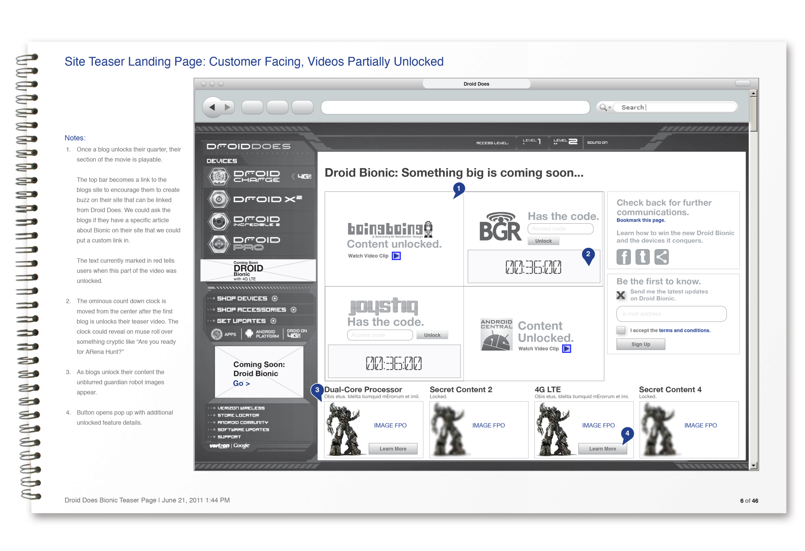Toggle the Sound On control

click(597, 142)
